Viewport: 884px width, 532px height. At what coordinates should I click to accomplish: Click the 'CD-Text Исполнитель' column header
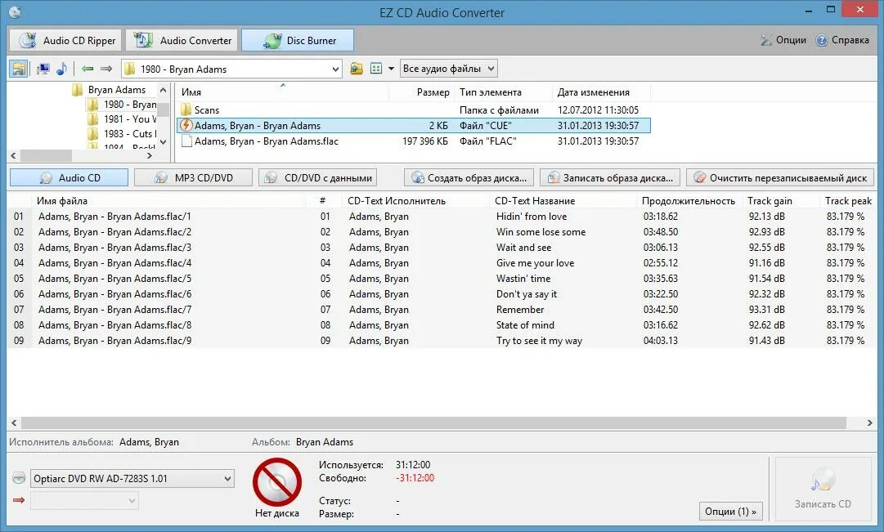(x=415, y=201)
